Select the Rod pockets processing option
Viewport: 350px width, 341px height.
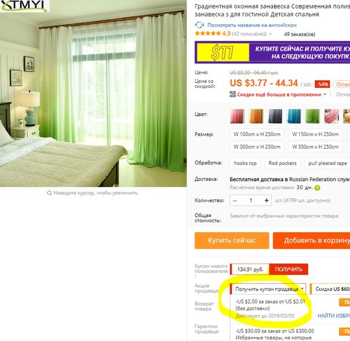(x=282, y=163)
